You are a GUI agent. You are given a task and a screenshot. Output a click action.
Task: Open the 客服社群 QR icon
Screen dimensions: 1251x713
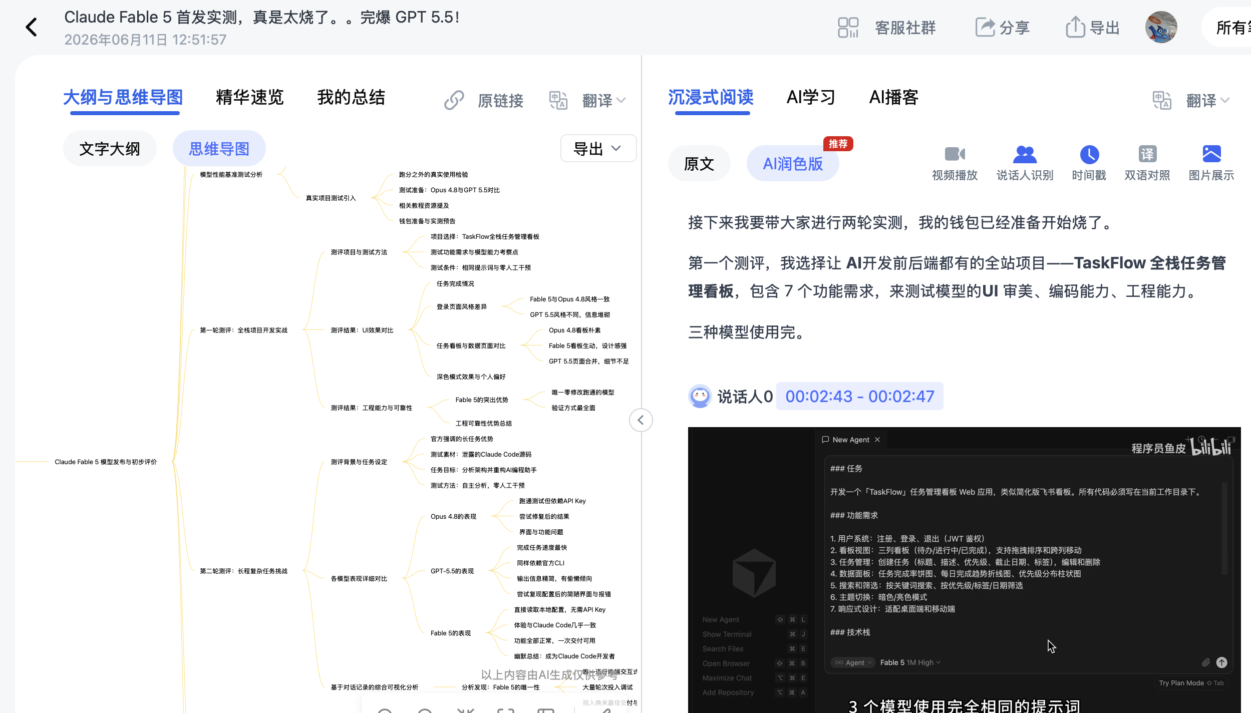(x=848, y=28)
